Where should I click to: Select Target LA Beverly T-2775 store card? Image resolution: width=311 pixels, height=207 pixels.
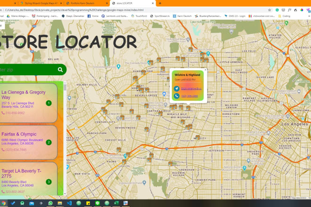coord(28,179)
